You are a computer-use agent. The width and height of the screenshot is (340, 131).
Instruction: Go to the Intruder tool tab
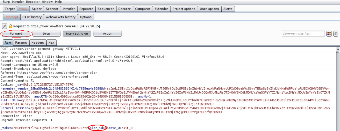click(x=69, y=9)
